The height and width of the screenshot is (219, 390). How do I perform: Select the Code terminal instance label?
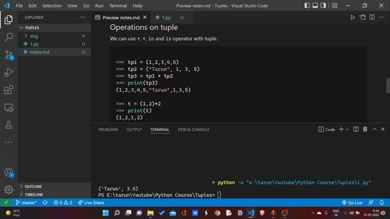click(327, 130)
